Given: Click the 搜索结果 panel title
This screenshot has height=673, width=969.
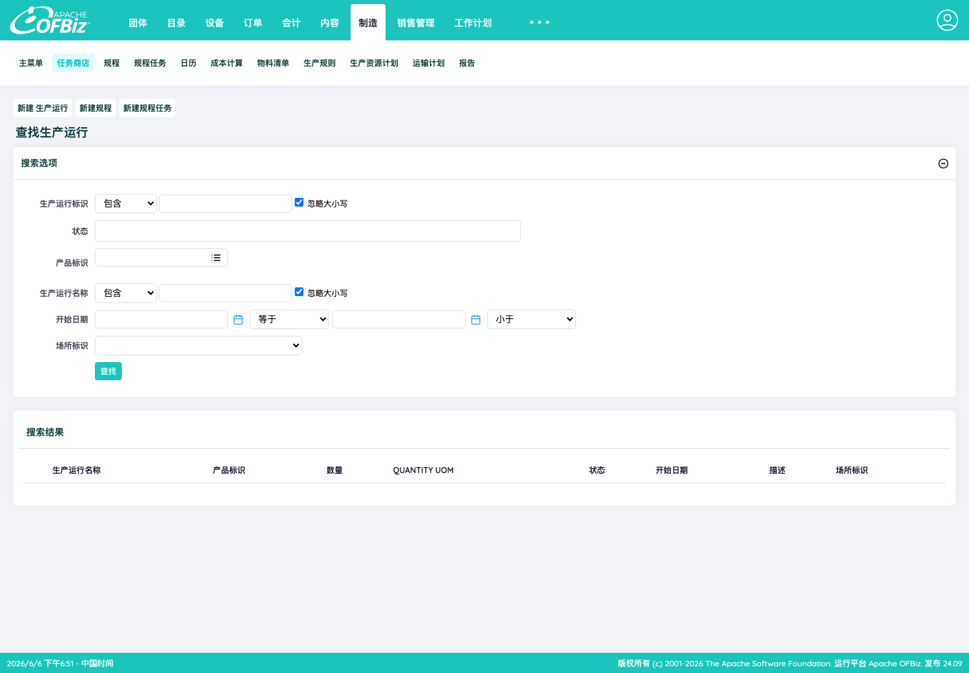Looking at the screenshot, I should [x=45, y=433].
